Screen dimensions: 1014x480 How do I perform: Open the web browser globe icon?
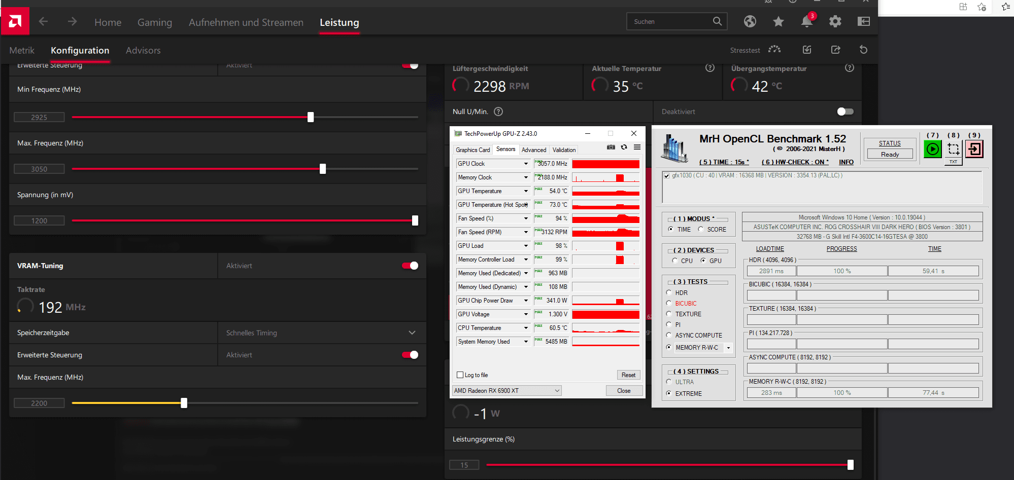point(750,21)
